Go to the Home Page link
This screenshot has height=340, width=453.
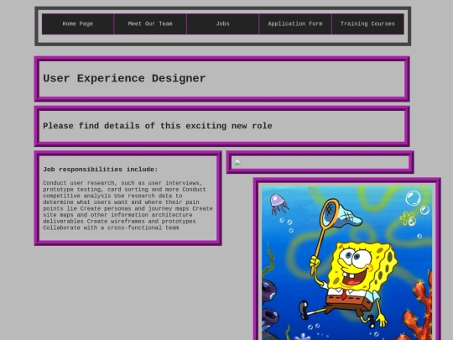(x=78, y=24)
